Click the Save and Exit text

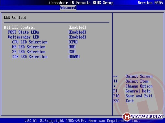(x=139, y=96)
